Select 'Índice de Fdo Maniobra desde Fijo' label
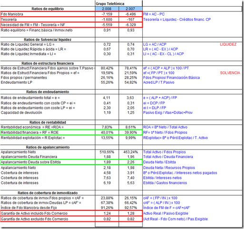Image resolution: width=244 pixels, height=229 pixels. coord(29,208)
